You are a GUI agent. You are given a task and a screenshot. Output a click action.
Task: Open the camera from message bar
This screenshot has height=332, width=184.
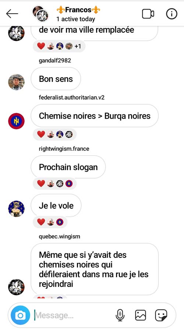20,315
